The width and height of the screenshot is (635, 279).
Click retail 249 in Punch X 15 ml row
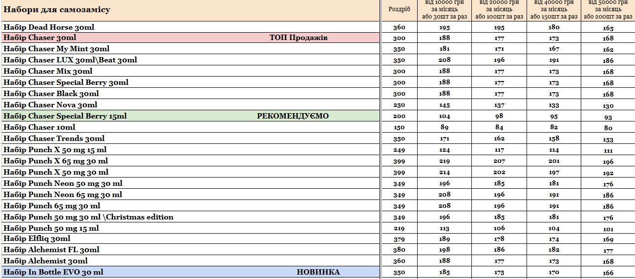tap(399, 150)
